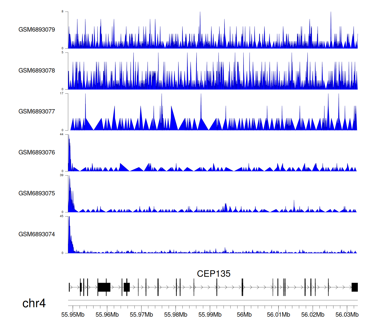Click the GSM6893075 track name

37,193
